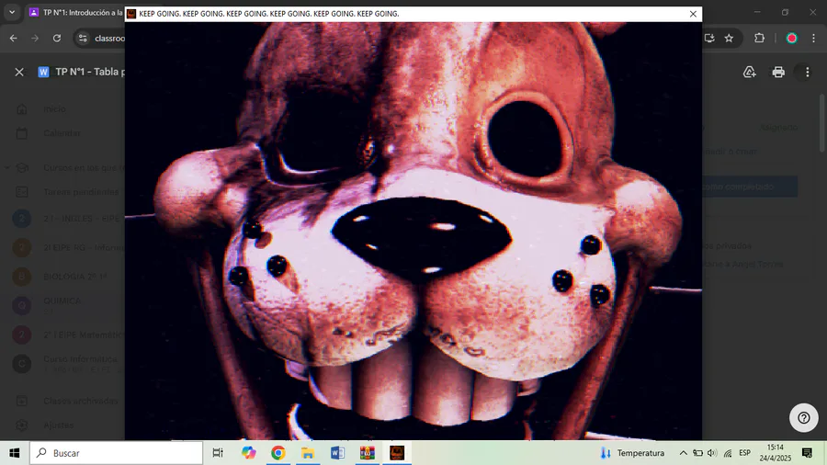Viewport: 827px width, 465px height.
Task: Switch the ESP input language
Action: click(744, 453)
